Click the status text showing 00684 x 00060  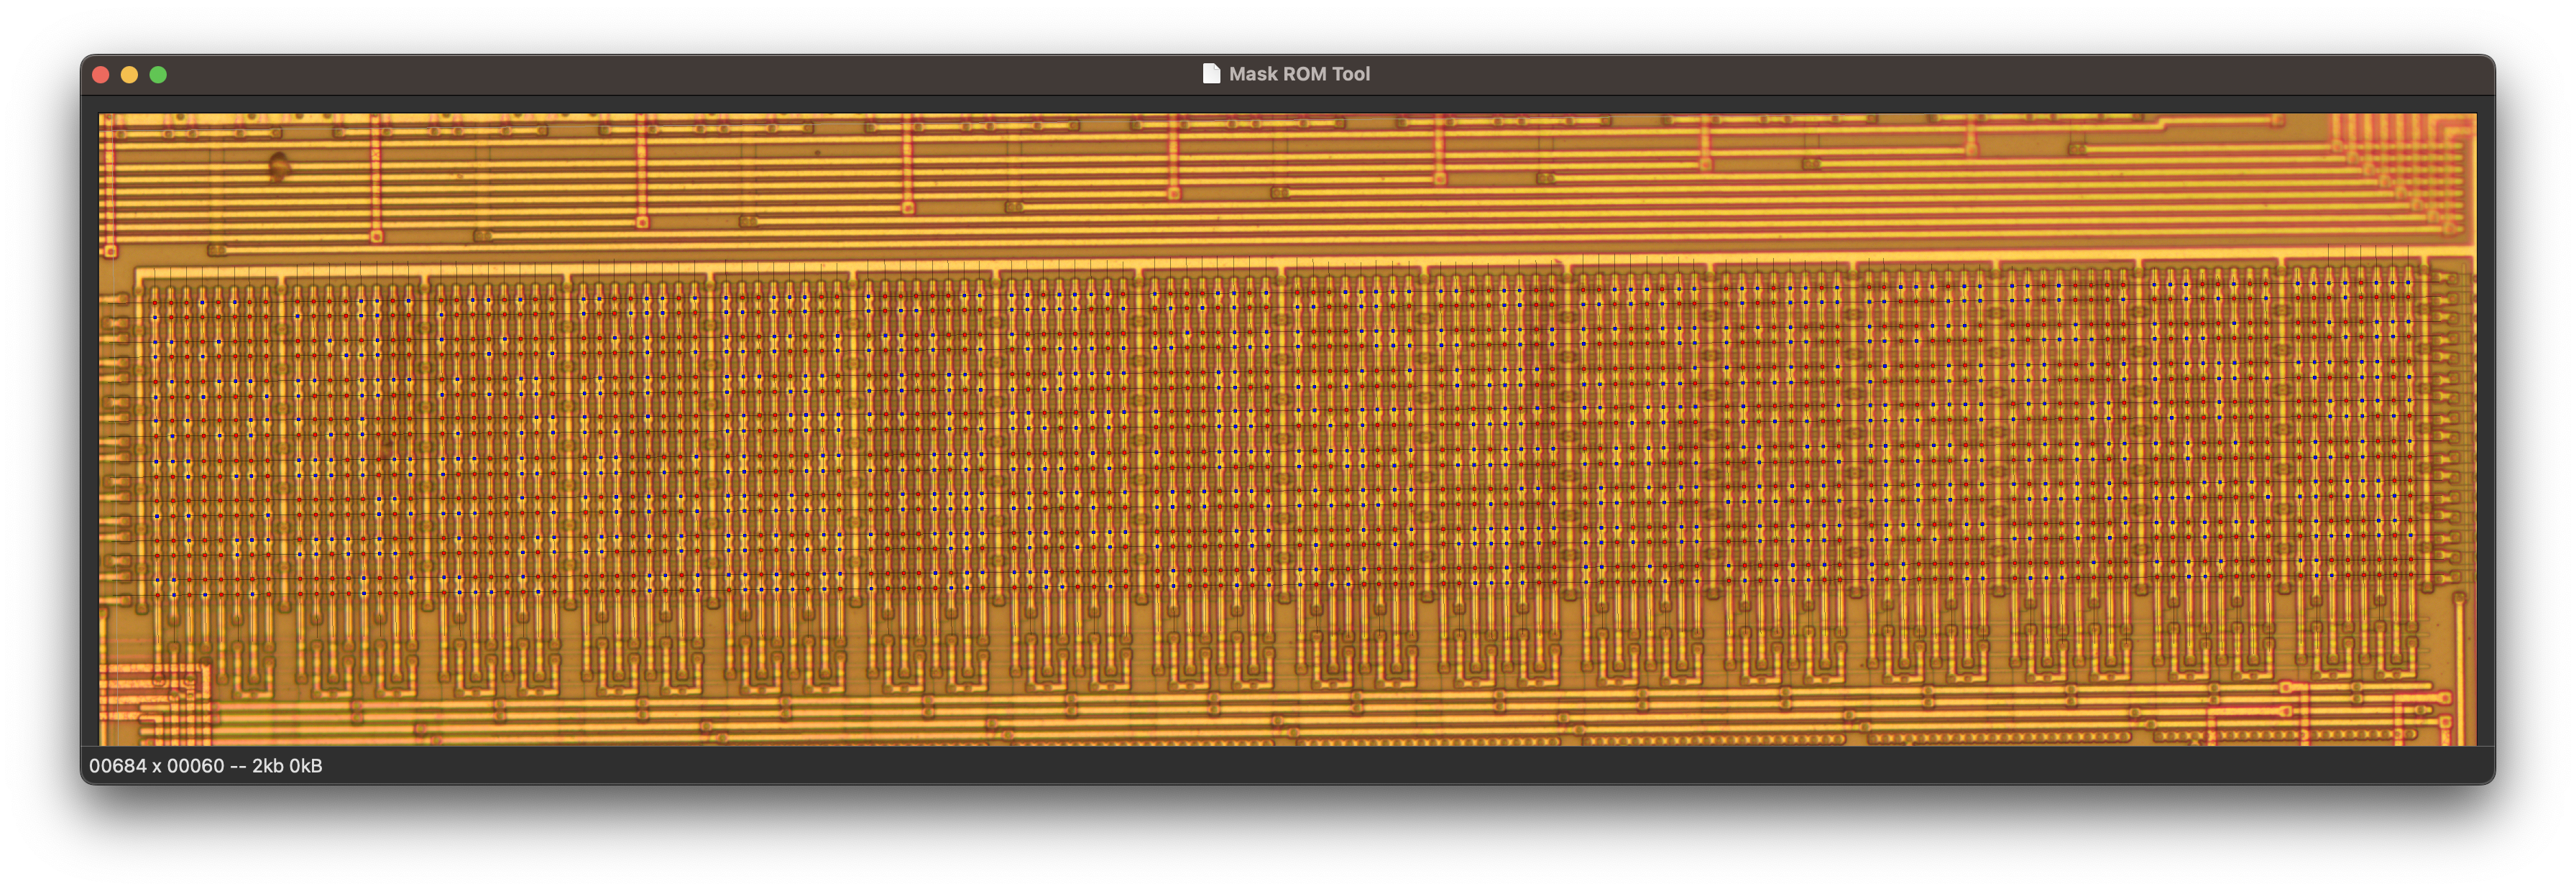coord(205,766)
